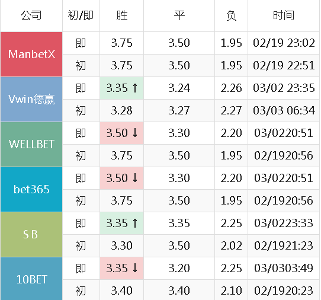Click the 初/即 column header
Image resolution: width=321 pixels, height=300 pixels.
(x=81, y=15)
